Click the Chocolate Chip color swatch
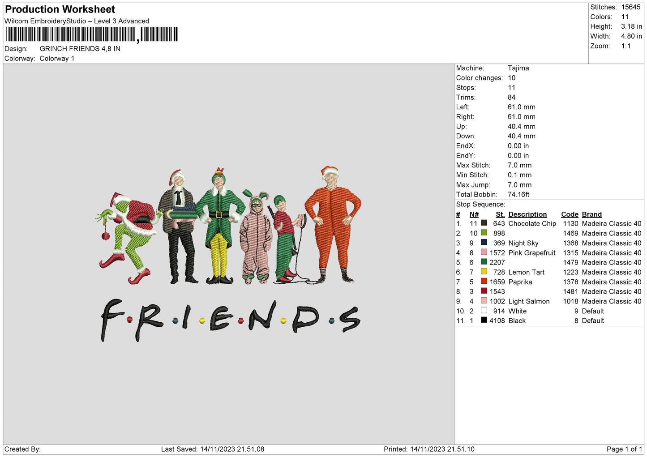Image resolution: width=647 pixels, height=457 pixels. point(484,223)
